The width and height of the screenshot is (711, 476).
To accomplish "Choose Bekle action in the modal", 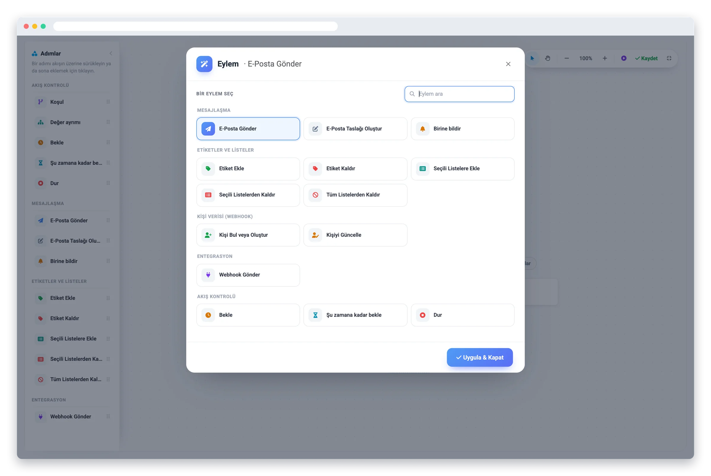I will point(248,315).
